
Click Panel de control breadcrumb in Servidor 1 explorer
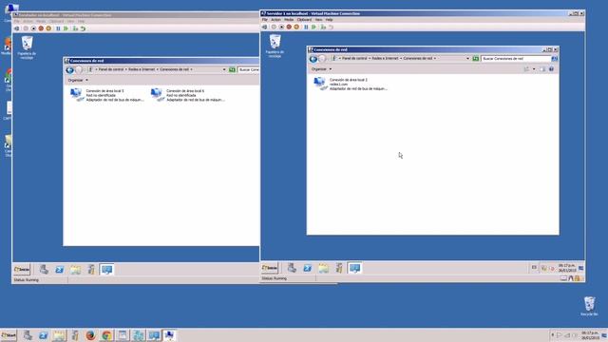pos(354,59)
